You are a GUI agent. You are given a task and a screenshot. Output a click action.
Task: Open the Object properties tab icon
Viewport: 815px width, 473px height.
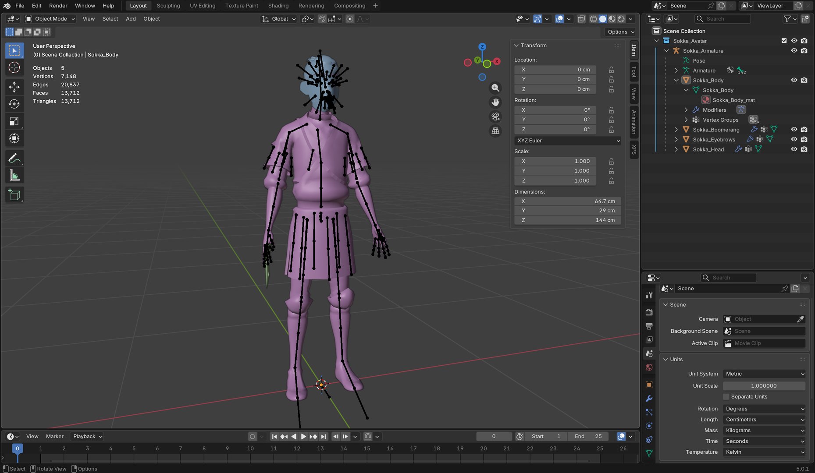pyautogui.click(x=649, y=385)
